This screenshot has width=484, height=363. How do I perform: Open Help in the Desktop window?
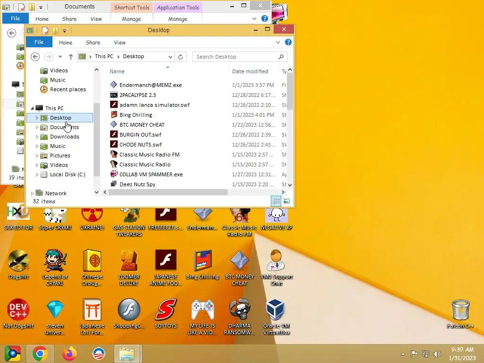[x=288, y=42]
